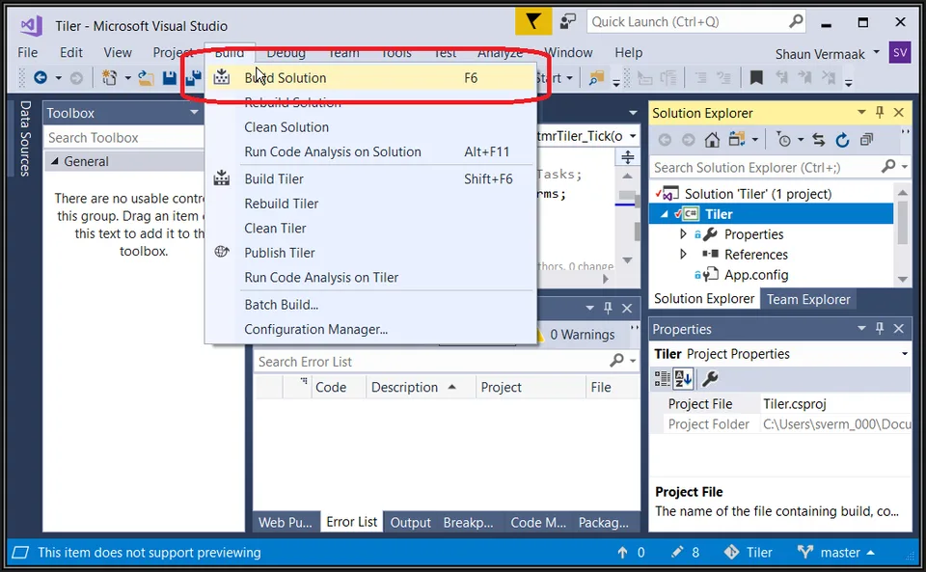
Task: Click the Refresh icon in Solution Explorer
Action: pyautogui.click(x=842, y=140)
